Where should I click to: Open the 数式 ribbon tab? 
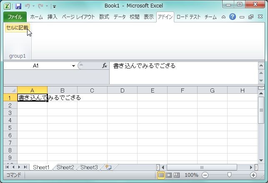(x=104, y=17)
